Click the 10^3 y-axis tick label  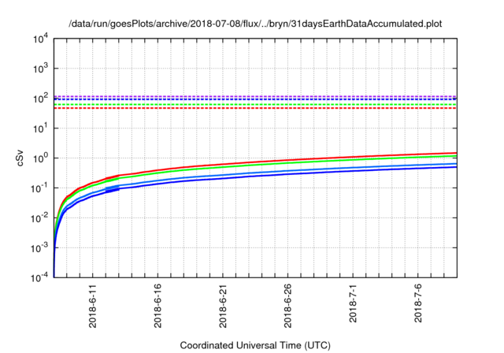pyautogui.click(x=40, y=69)
